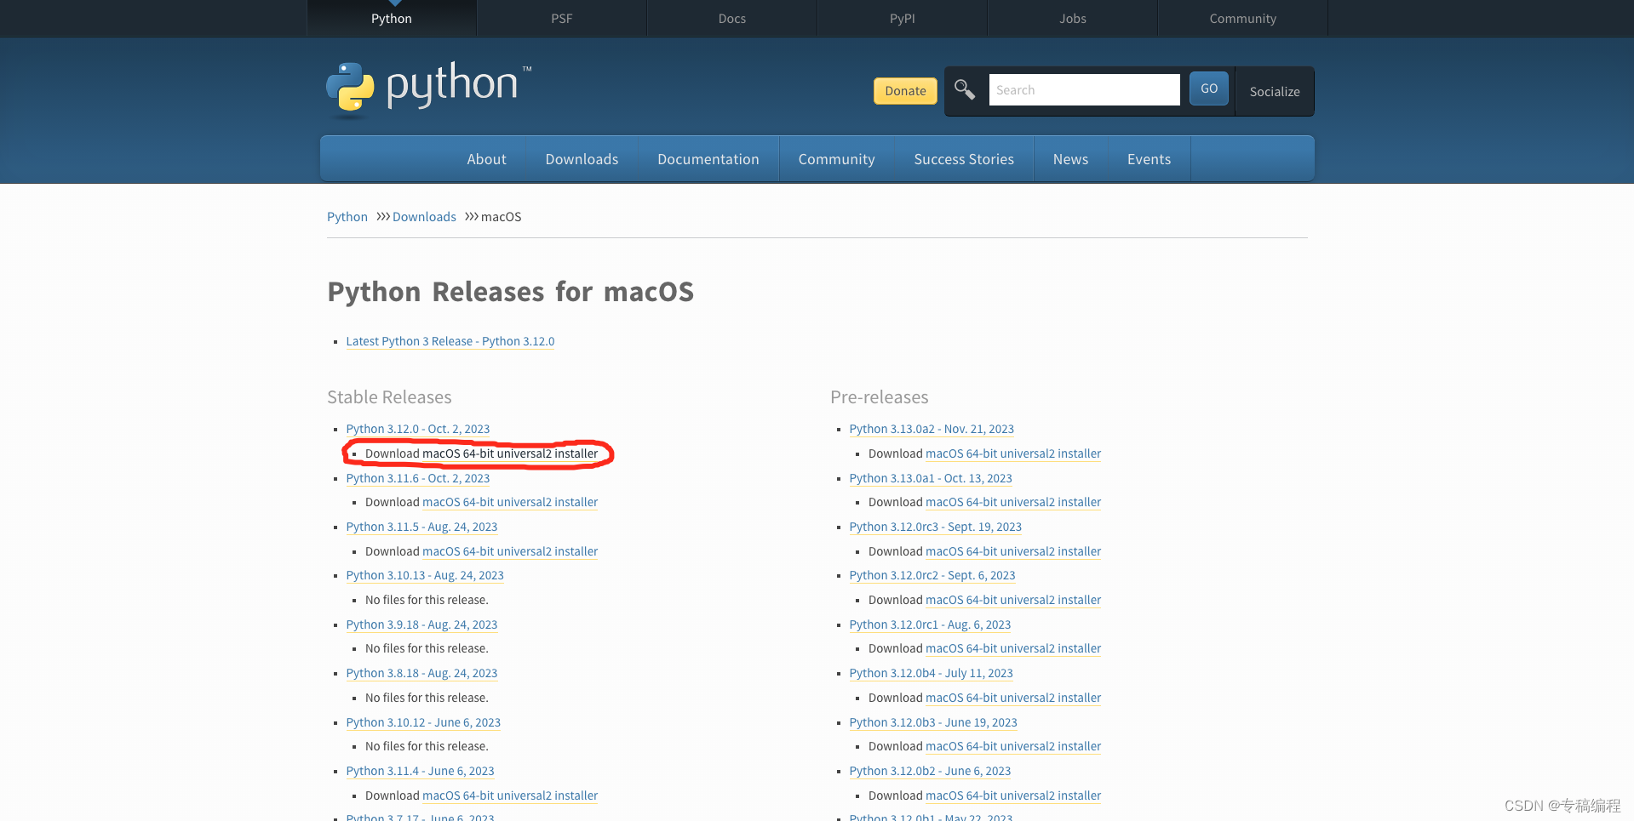This screenshot has height=821, width=1634.
Task: Open the Documentation navigation menu
Action: coord(708,159)
